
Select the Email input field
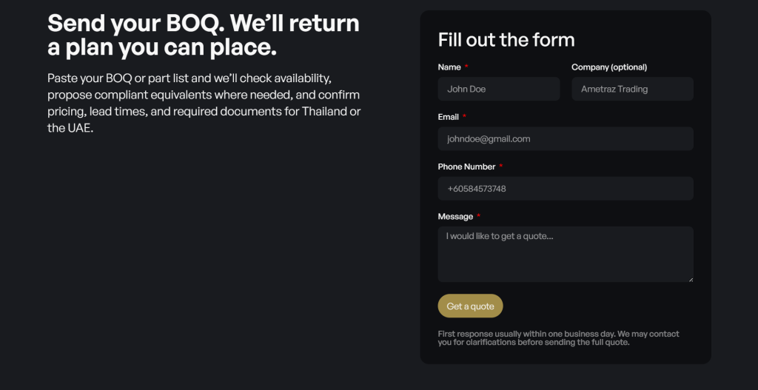click(x=566, y=138)
